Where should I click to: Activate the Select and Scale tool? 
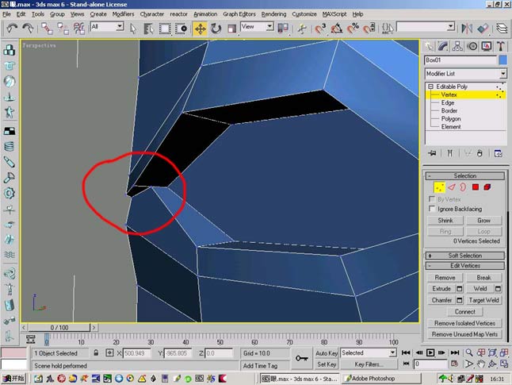(231, 29)
